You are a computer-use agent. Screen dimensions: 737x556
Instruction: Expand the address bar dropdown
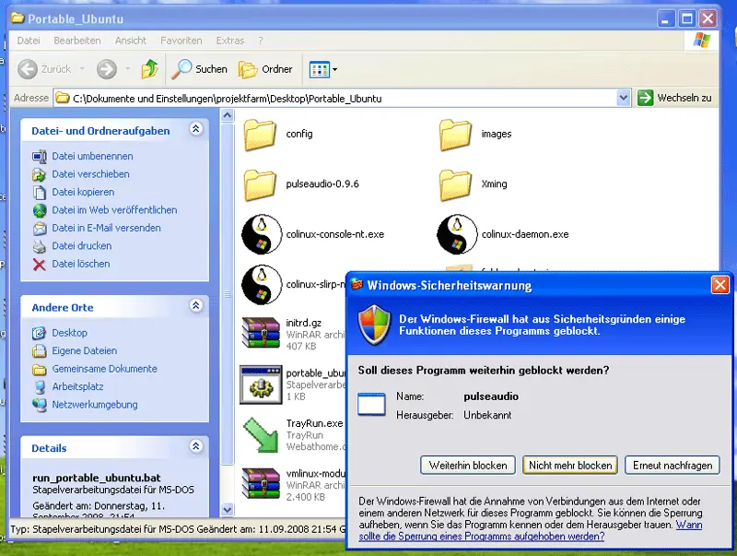coord(624,98)
